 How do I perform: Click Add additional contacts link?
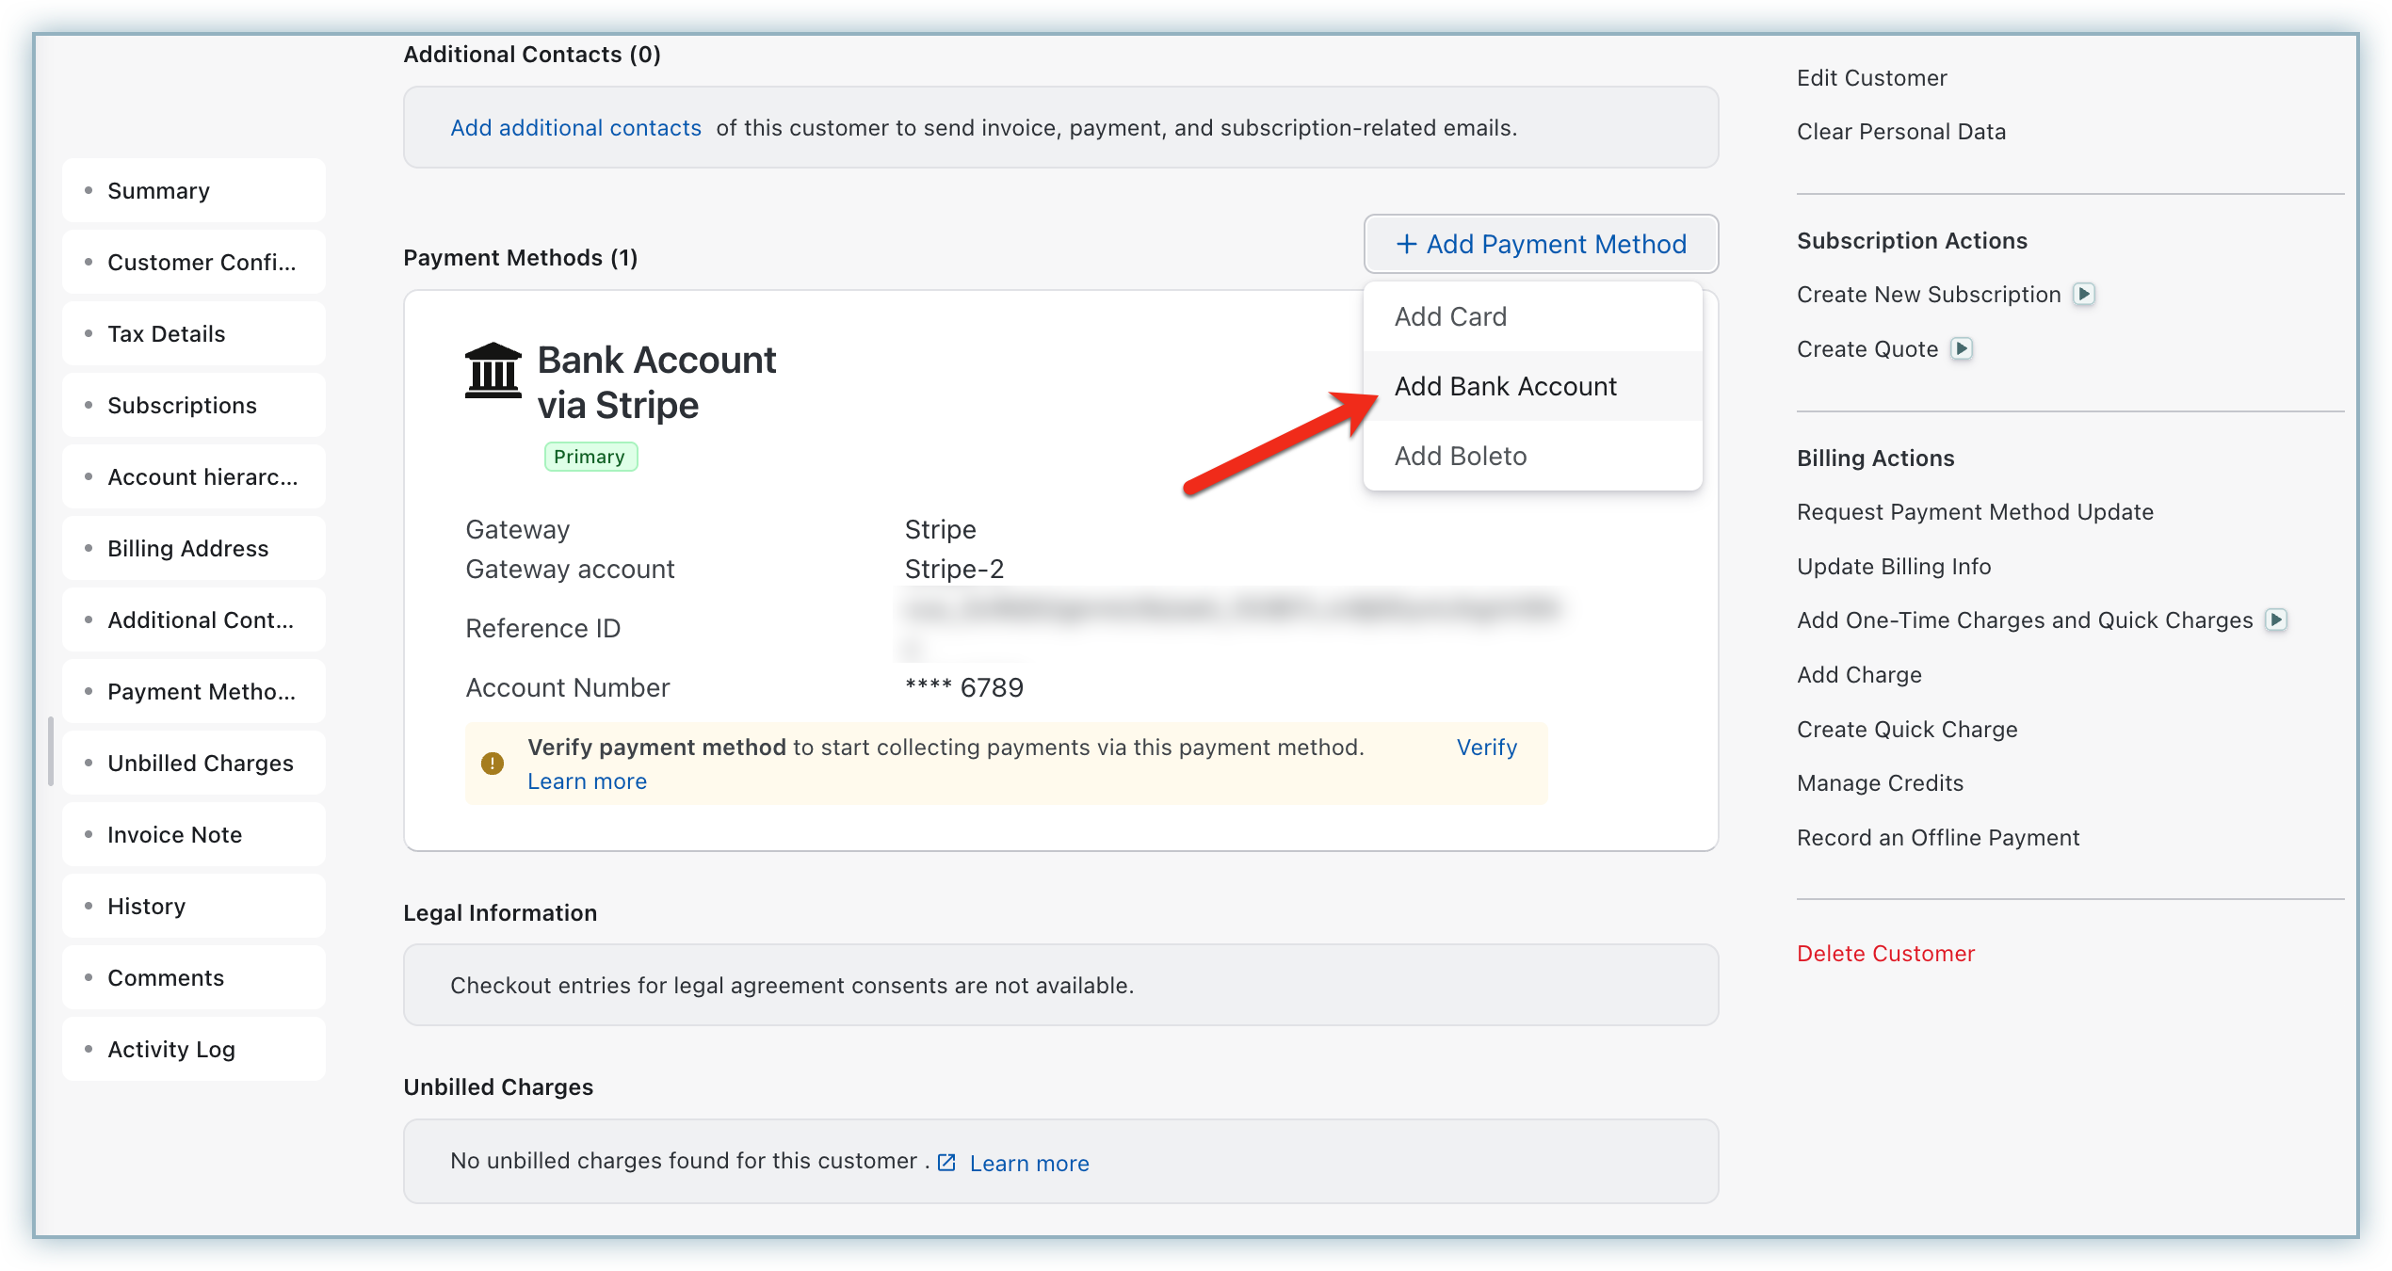click(575, 127)
